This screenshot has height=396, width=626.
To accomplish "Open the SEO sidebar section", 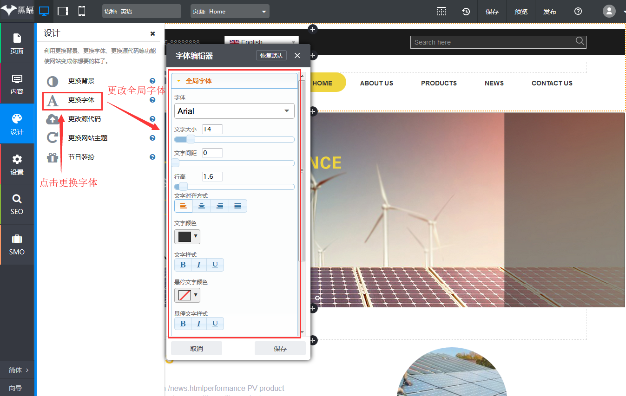I will point(17,204).
